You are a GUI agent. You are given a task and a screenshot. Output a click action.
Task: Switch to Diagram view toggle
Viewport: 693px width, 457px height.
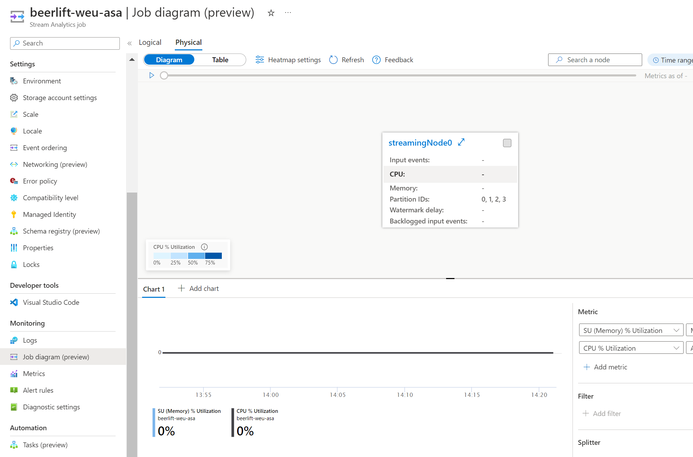coord(169,60)
